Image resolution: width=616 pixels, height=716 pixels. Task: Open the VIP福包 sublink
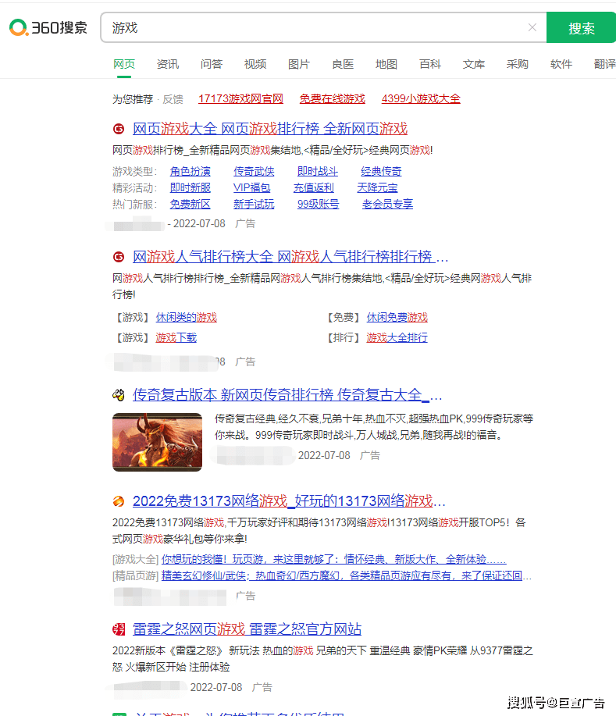pos(252,187)
